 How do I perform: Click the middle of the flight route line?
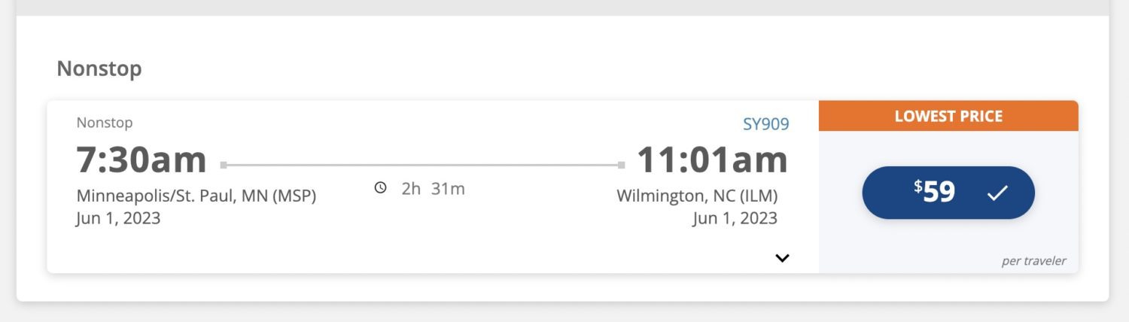[422, 165]
